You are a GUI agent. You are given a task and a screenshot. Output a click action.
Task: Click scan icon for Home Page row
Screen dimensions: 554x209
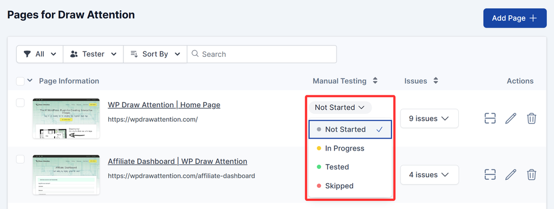(490, 119)
